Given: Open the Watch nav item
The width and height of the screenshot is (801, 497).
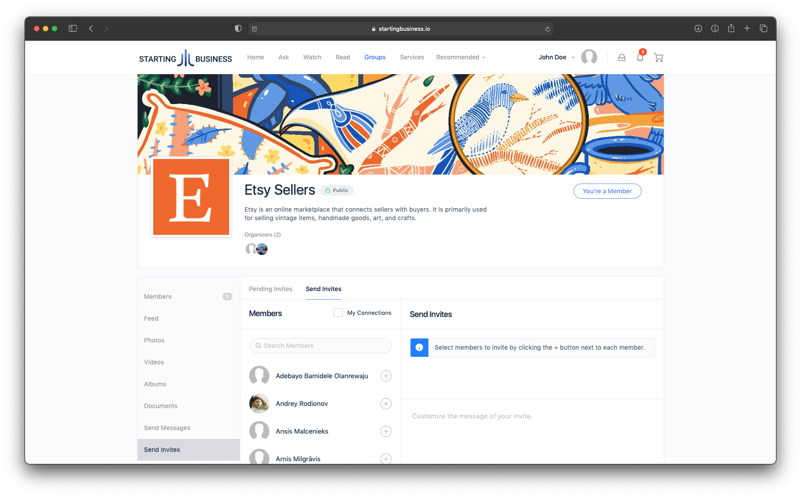Looking at the screenshot, I should [x=312, y=57].
